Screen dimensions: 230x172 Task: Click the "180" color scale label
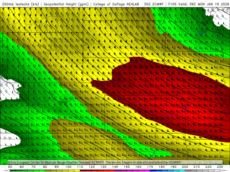[162, 167]
